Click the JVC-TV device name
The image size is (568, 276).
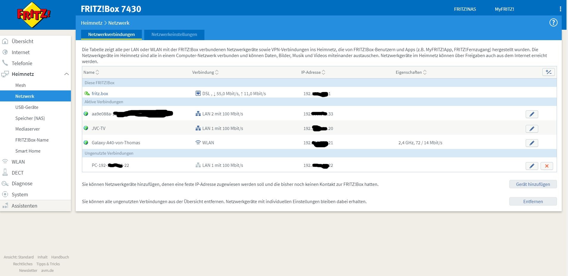[98, 128]
